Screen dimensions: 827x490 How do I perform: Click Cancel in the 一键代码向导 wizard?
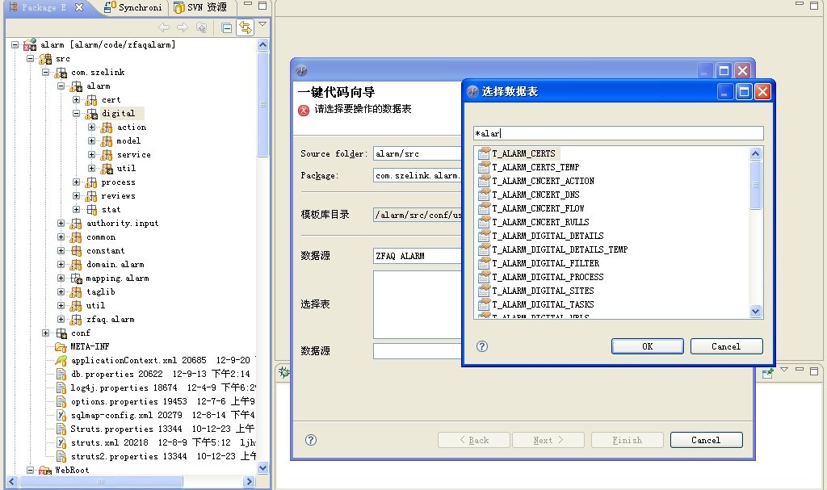pos(706,440)
